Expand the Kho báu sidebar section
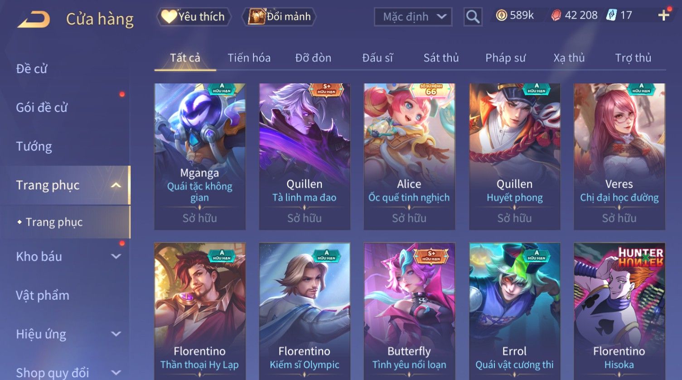 [x=116, y=256]
